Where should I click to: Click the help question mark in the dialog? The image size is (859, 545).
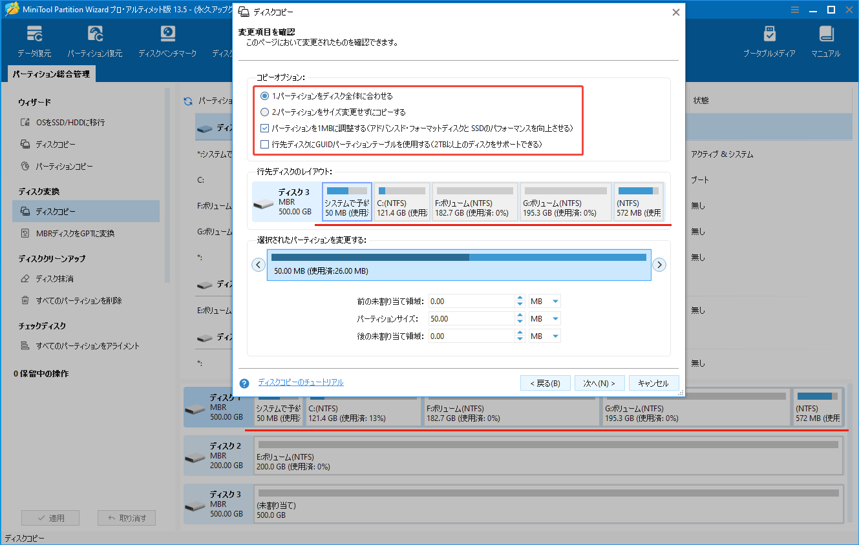(x=244, y=382)
